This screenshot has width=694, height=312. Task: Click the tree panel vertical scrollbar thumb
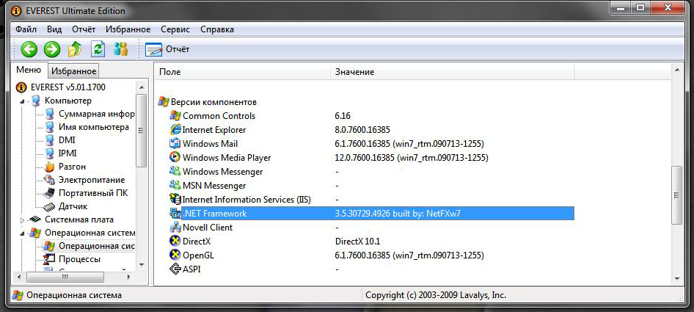coord(141,131)
